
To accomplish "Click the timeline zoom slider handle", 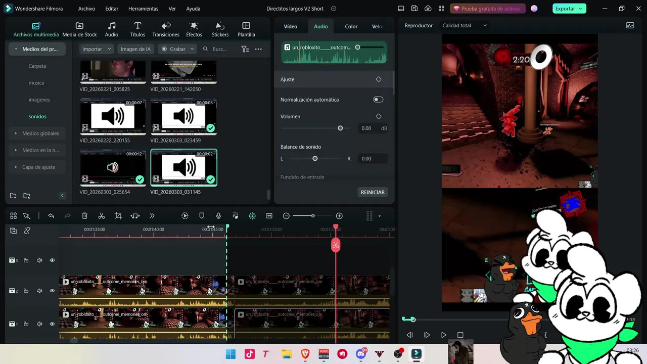I will click(x=313, y=216).
